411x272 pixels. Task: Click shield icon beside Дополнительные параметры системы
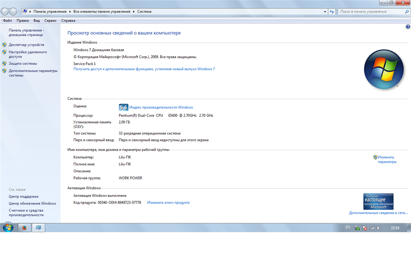(4, 71)
